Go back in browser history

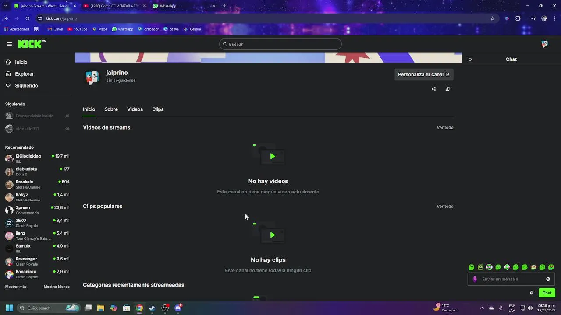[x=6, y=18]
